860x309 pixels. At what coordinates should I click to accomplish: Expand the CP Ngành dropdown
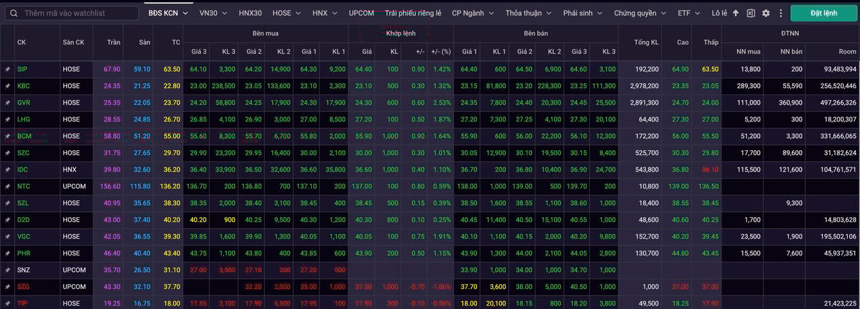472,13
